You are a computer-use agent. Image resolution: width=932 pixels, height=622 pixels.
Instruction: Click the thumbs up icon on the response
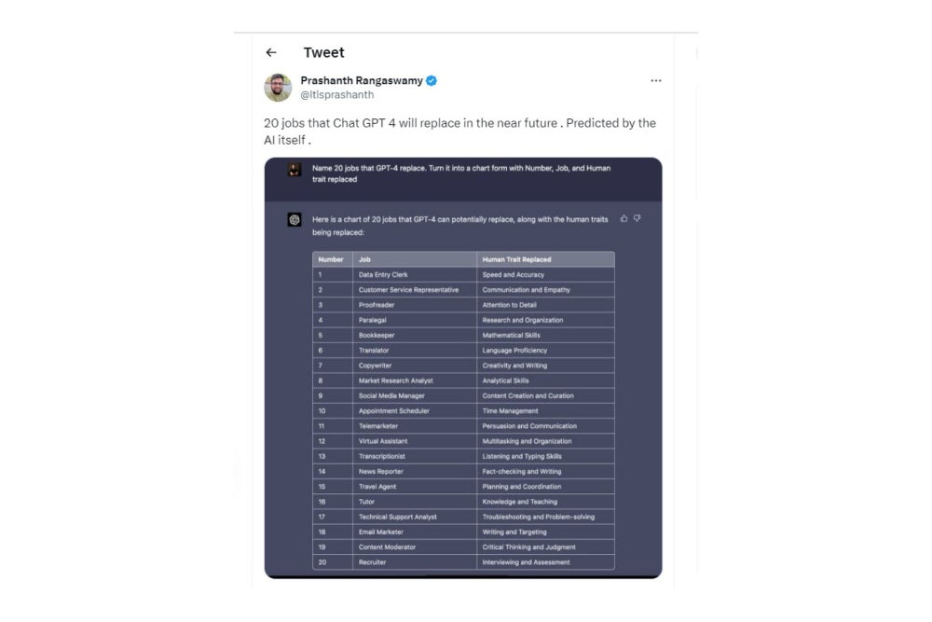(624, 219)
